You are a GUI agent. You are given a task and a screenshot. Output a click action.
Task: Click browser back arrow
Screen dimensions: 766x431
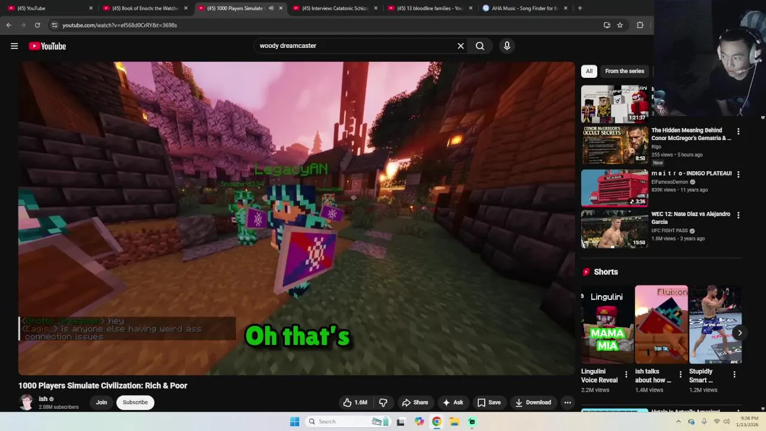(x=8, y=25)
